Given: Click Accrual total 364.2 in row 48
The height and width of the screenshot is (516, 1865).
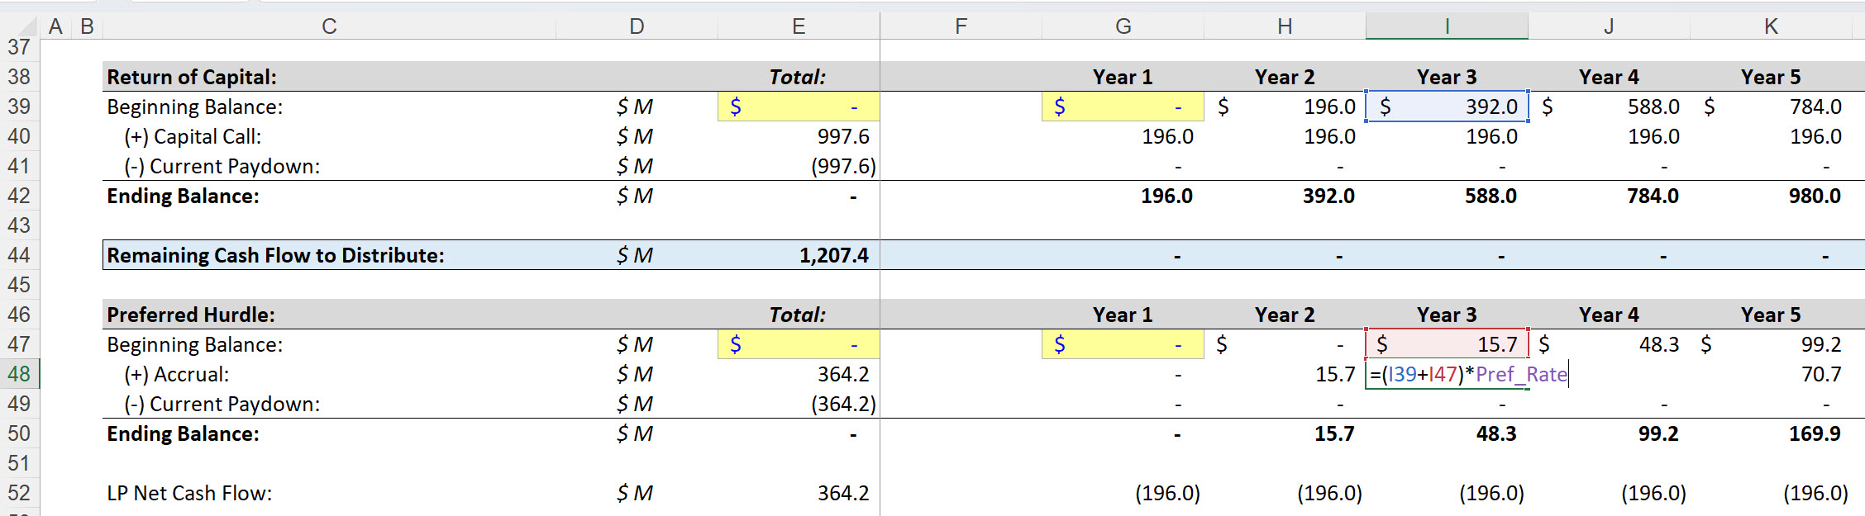Looking at the screenshot, I should [x=843, y=374].
